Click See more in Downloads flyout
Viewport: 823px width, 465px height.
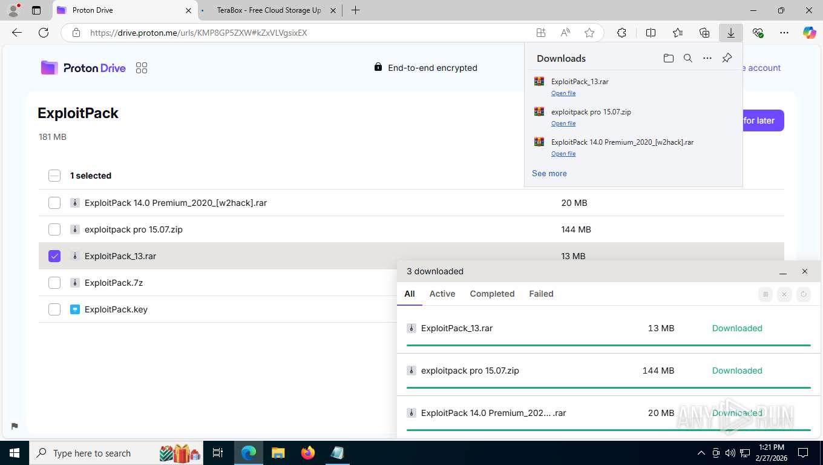pos(549,173)
